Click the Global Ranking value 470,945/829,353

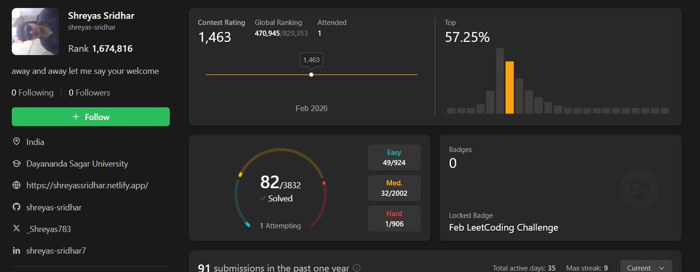[282, 34]
